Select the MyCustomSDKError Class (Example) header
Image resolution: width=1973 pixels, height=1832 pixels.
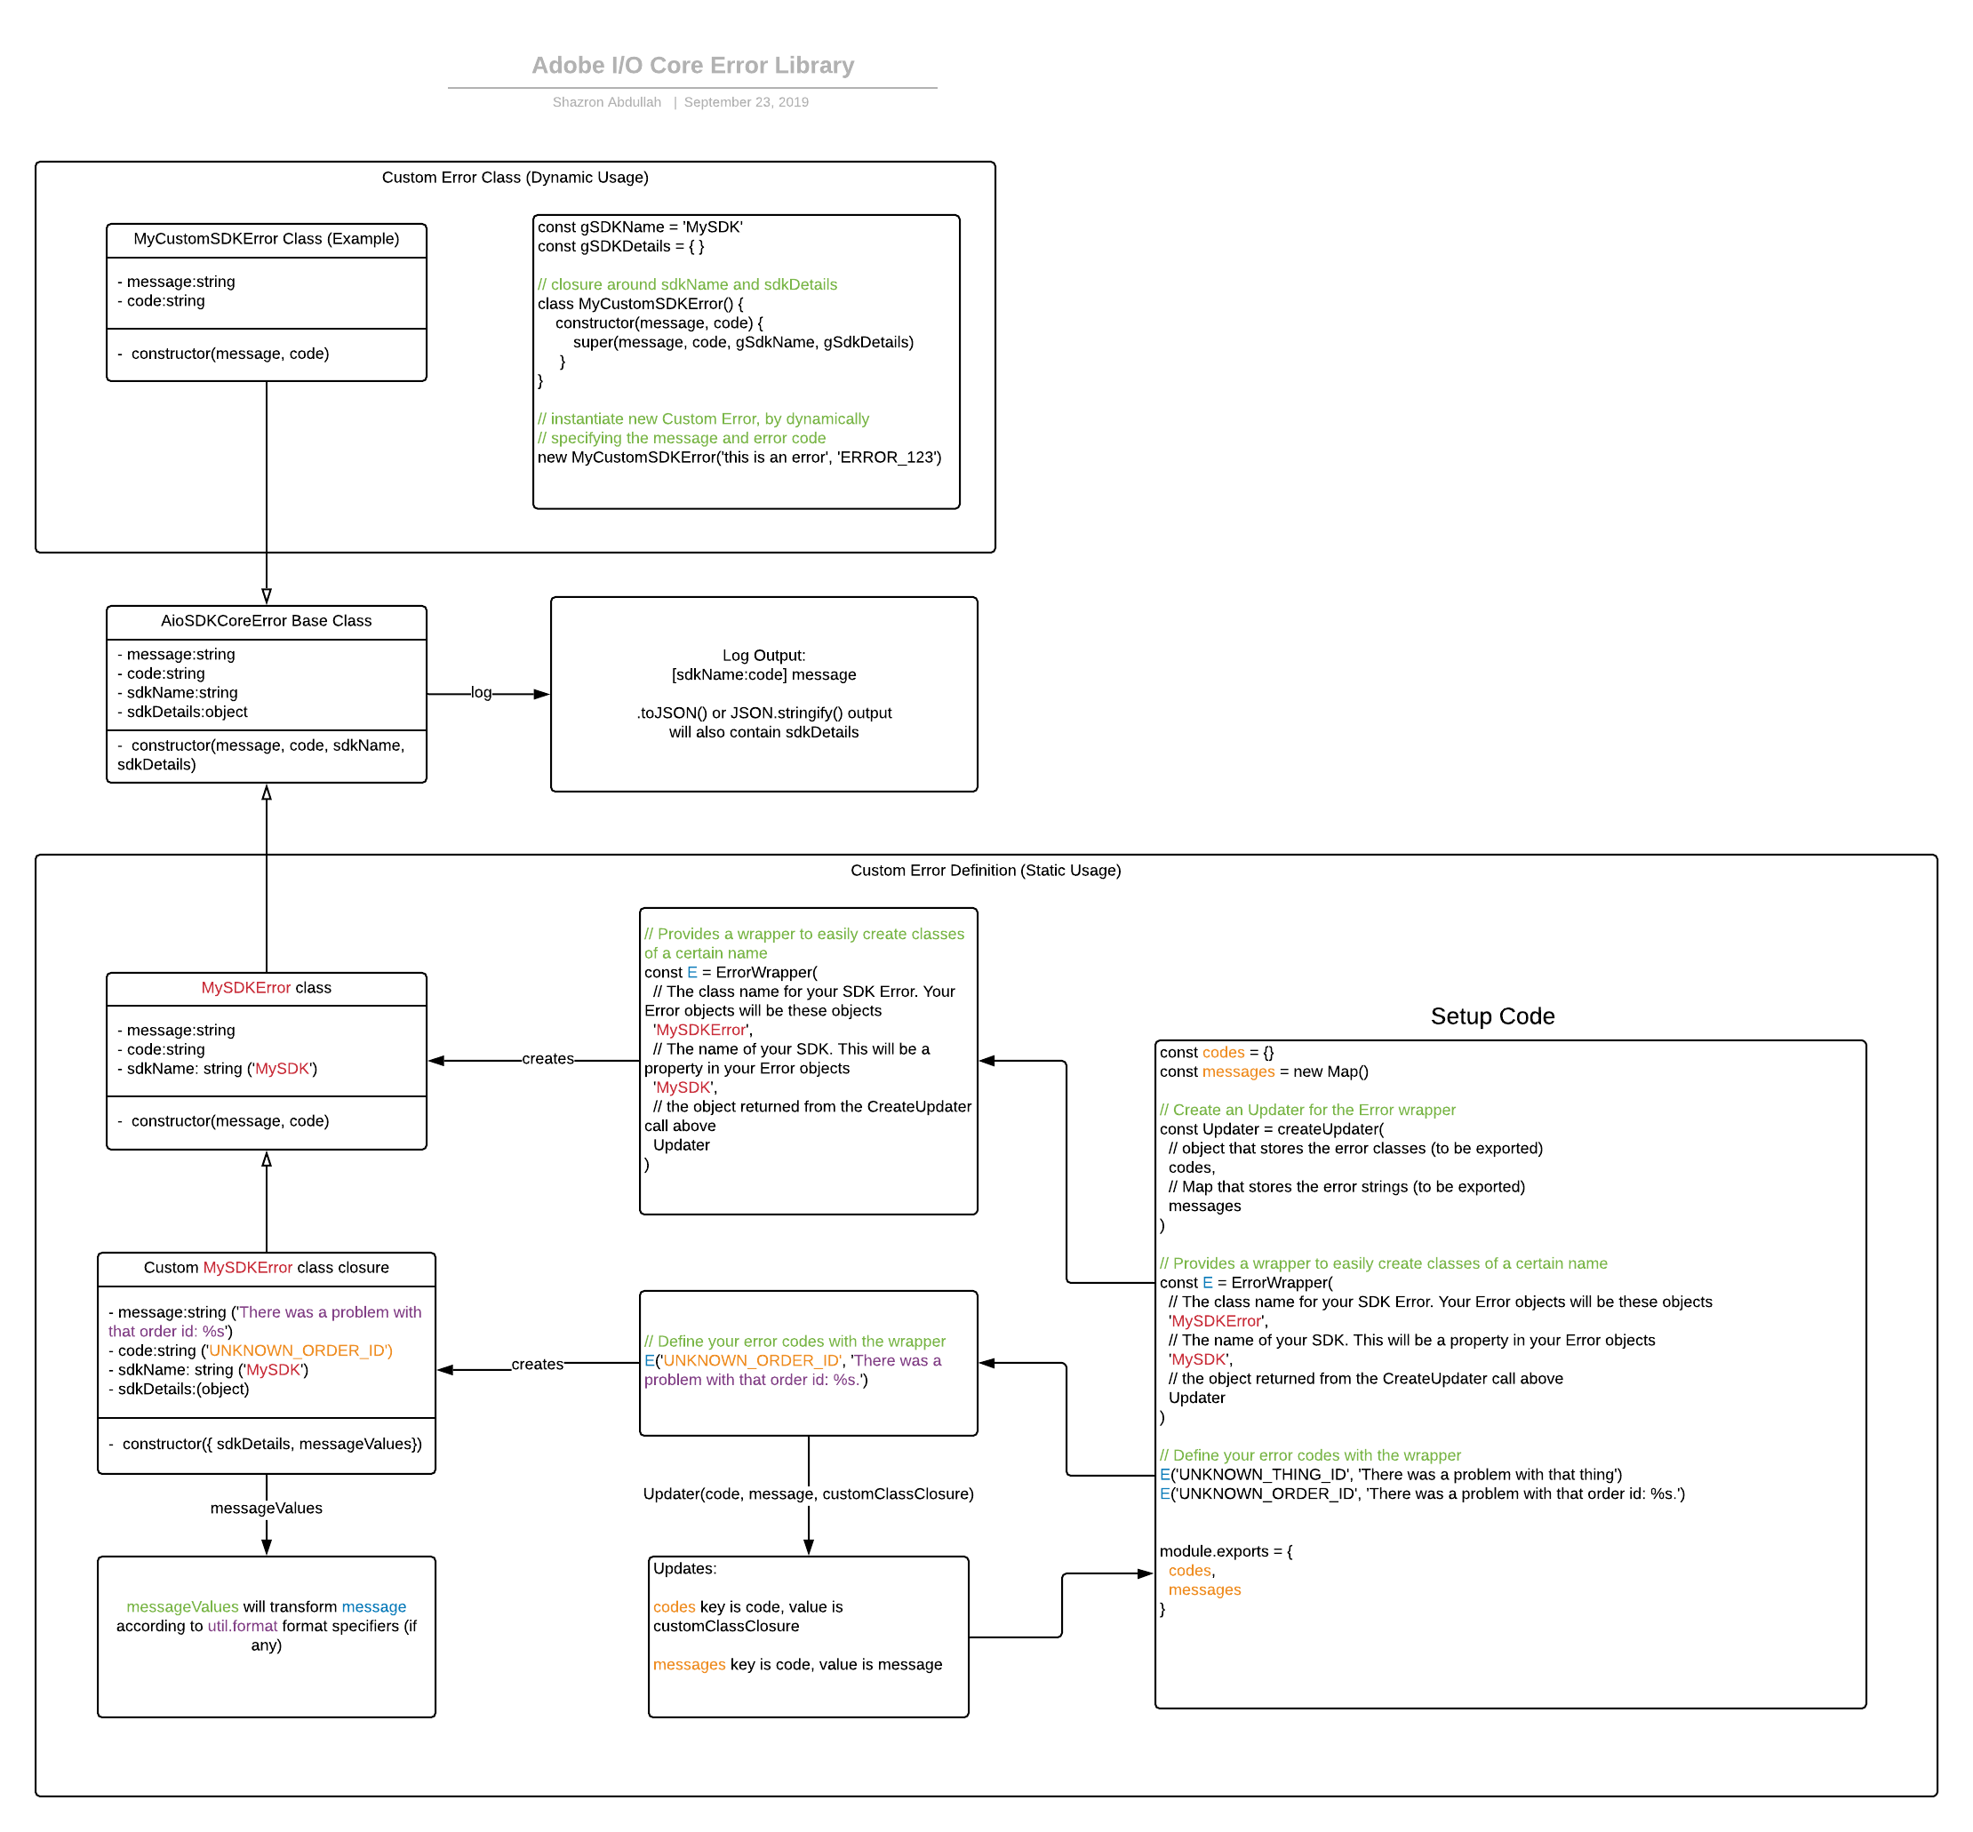point(266,239)
